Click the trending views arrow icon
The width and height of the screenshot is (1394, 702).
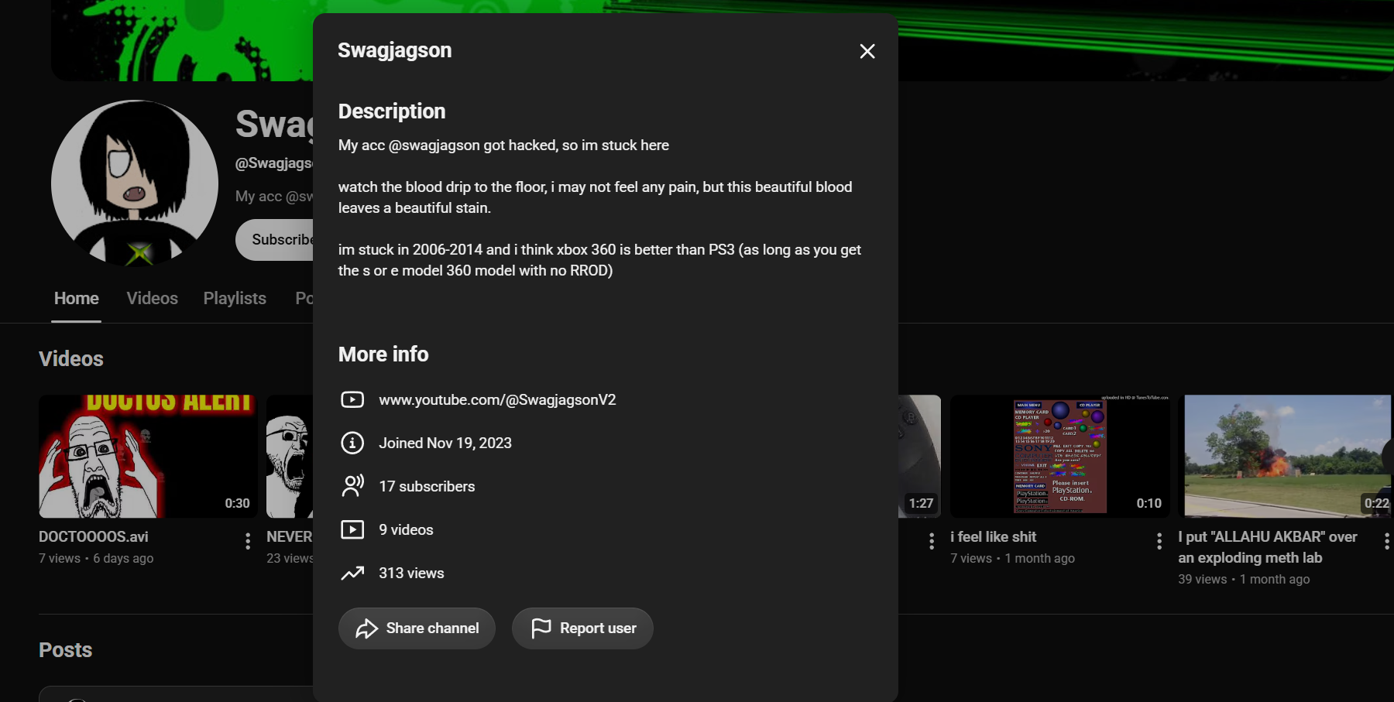(x=352, y=573)
